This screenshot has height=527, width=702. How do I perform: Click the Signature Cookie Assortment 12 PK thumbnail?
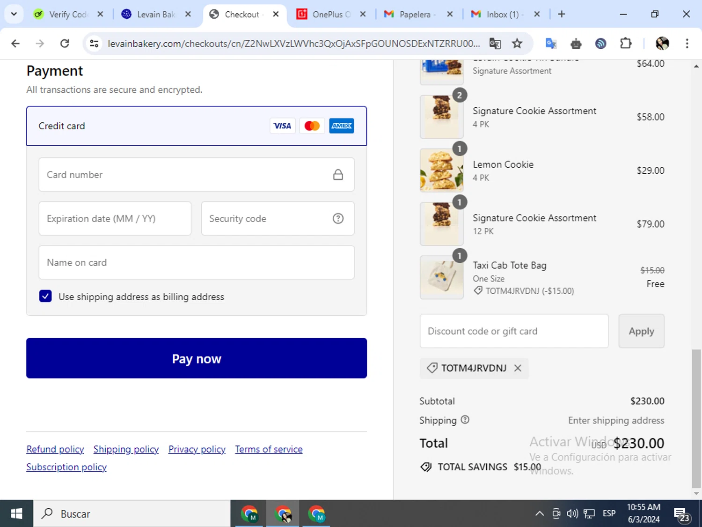point(442,224)
